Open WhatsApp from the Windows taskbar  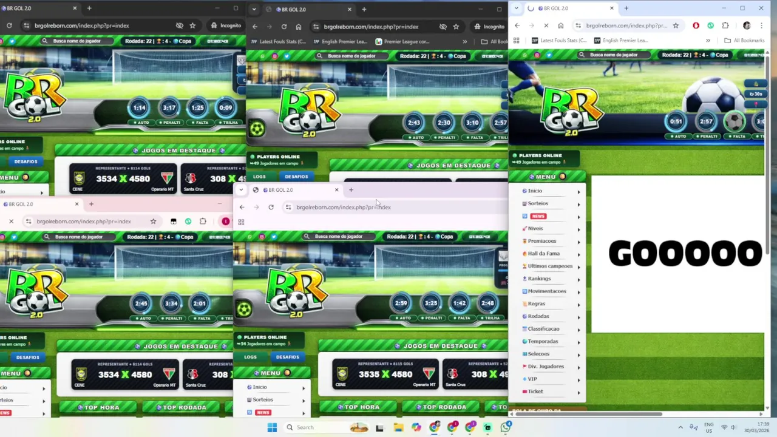506,427
